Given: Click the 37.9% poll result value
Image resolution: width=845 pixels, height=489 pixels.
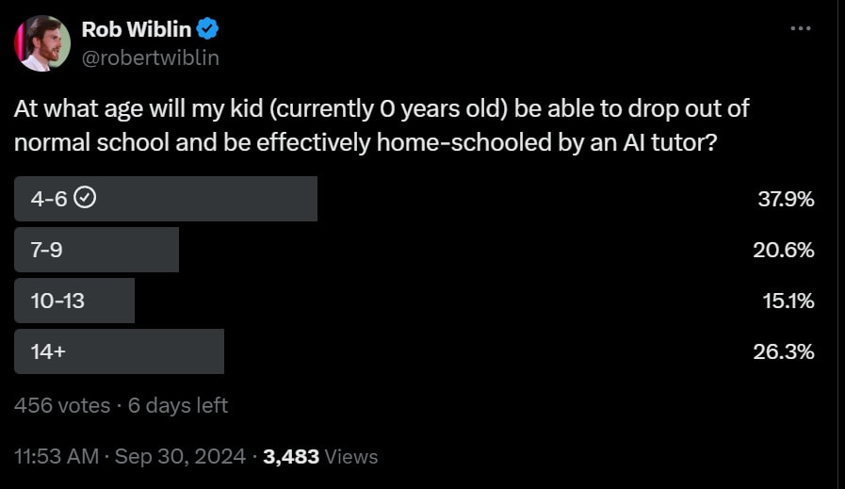Looking at the screenshot, I should click(786, 200).
